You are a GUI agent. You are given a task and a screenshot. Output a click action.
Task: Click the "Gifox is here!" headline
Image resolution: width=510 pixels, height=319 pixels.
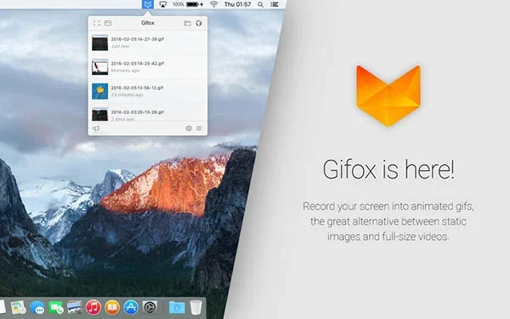[x=388, y=169]
